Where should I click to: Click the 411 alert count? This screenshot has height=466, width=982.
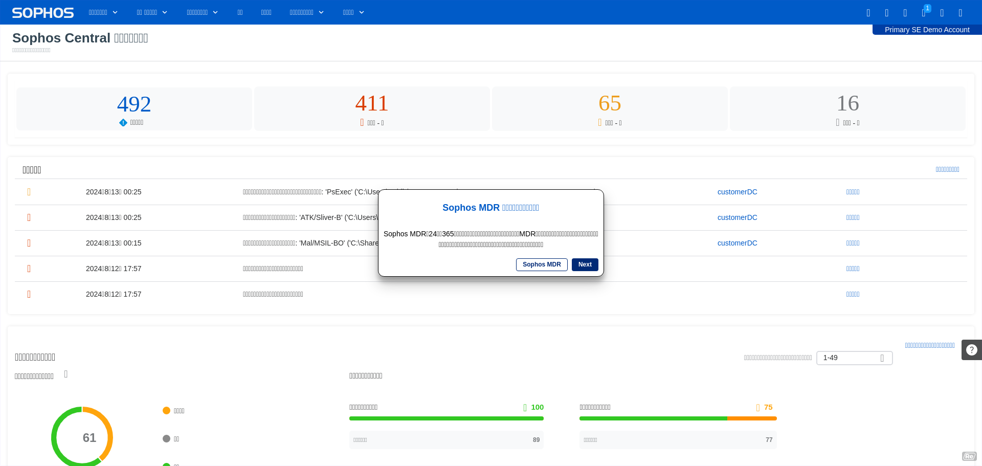click(372, 103)
